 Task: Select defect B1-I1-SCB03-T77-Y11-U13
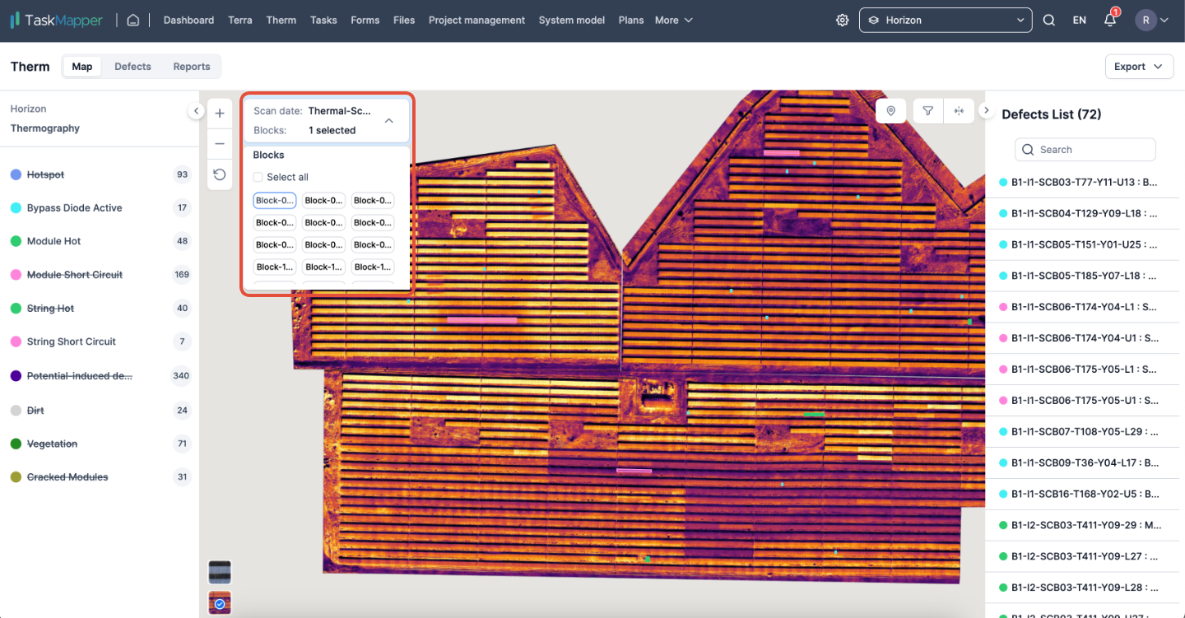tap(1083, 182)
